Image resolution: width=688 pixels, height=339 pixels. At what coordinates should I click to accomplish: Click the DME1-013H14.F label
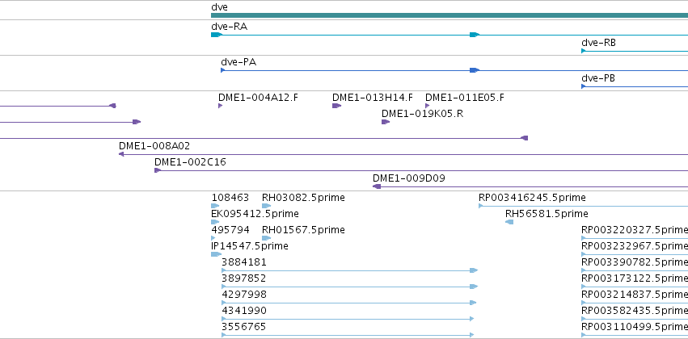[x=373, y=97]
